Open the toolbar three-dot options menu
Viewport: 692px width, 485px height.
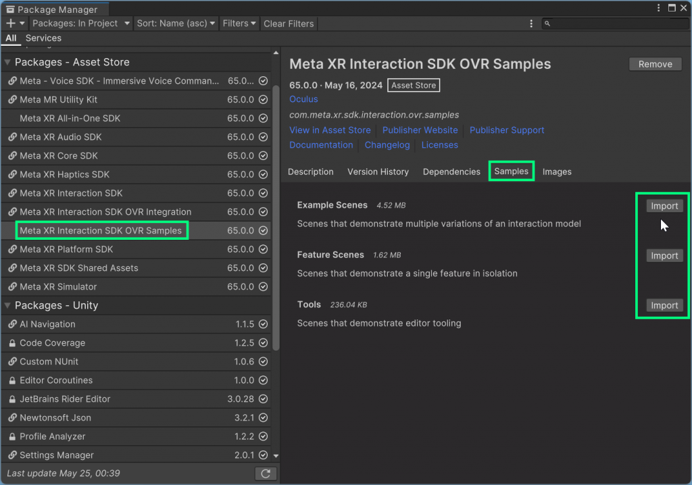click(532, 24)
